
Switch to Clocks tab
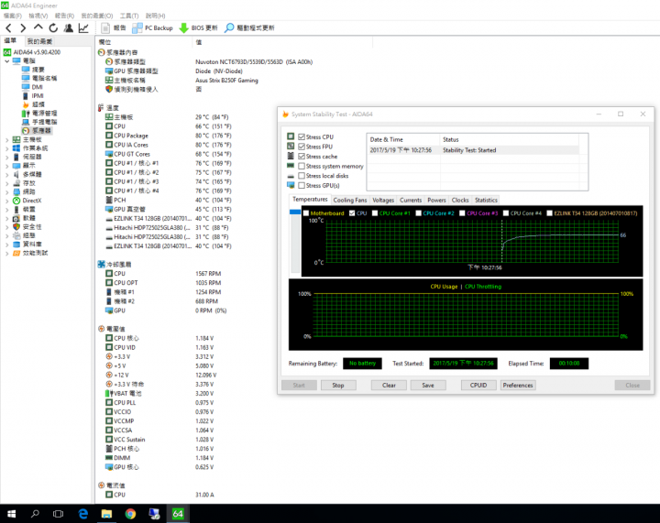[x=460, y=200]
